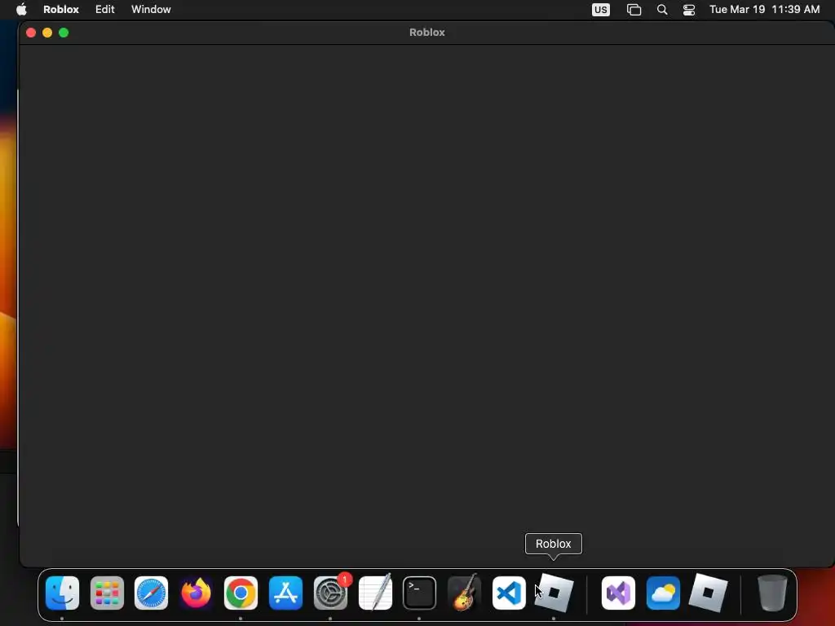Viewport: 835px width, 626px height.
Task: Open the Edit menu
Action: 105,10
